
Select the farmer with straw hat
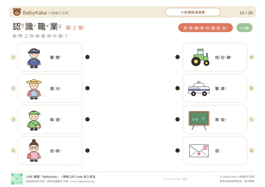[34, 89]
